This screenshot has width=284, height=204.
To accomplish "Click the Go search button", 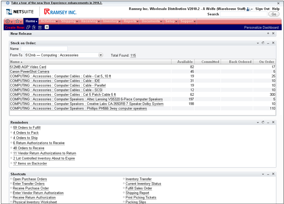I will [274, 14].
